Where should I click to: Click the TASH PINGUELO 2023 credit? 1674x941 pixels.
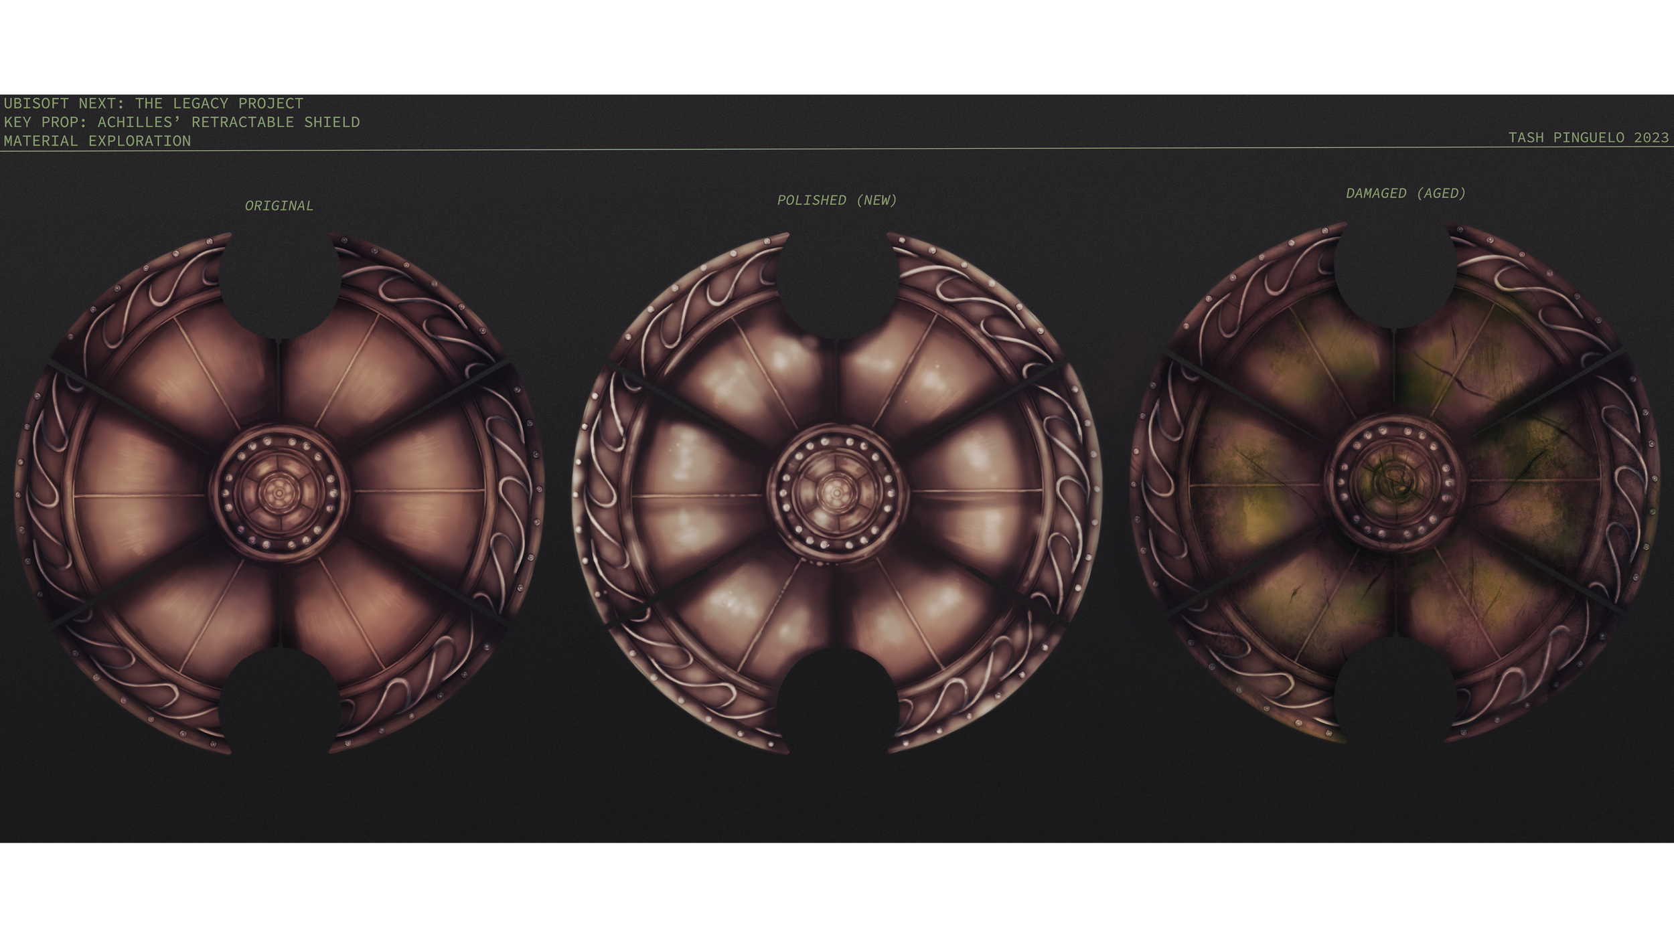(1588, 138)
